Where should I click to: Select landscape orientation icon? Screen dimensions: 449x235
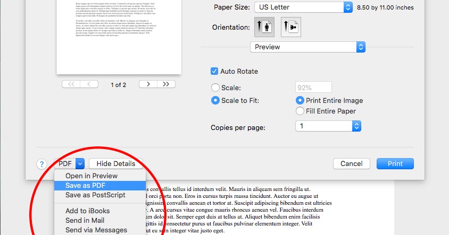pos(291,27)
